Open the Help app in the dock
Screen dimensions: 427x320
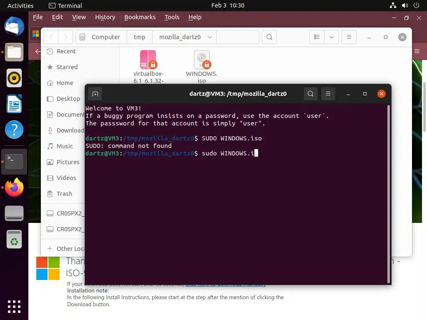[x=14, y=130]
